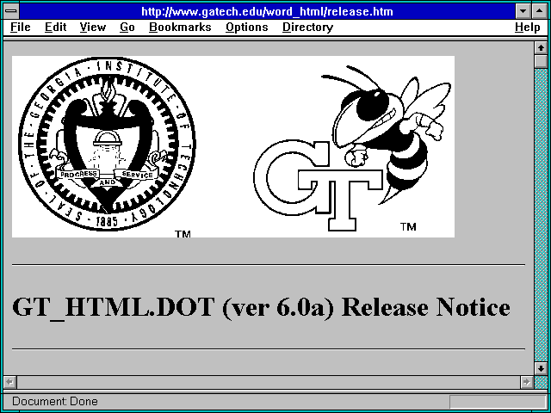The image size is (551, 413).
Task: Click the vertical scrollbar down arrow
Action: (541, 368)
